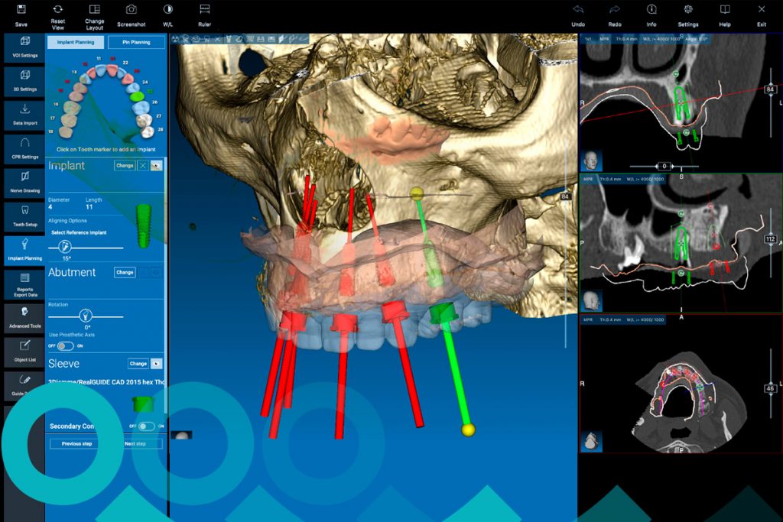Go to the Nerve Drawing step

[x=24, y=183]
